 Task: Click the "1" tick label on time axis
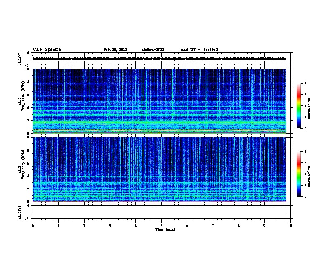click(58, 226)
